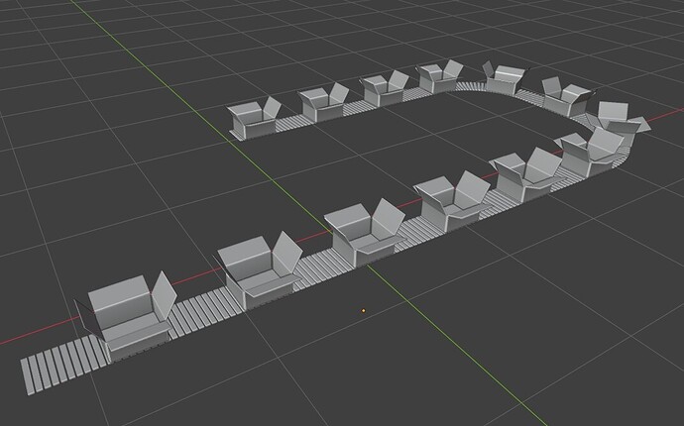This screenshot has width=684, height=426.
Task: Select the fourth box from conveyor's near end
Action: pos(452,200)
